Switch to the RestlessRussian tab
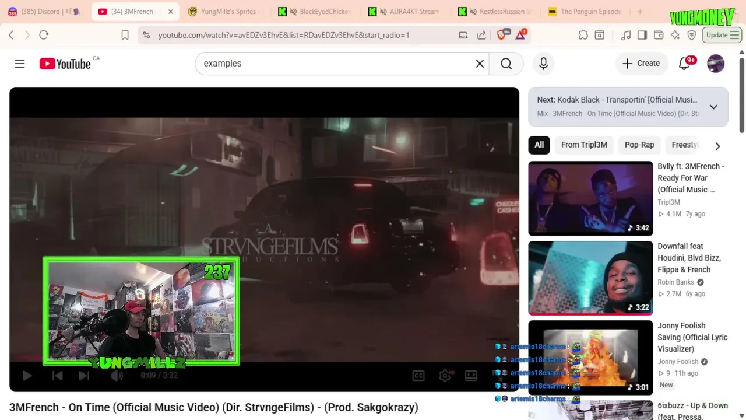This screenshot has width=746, height=420. click(495, 12)
